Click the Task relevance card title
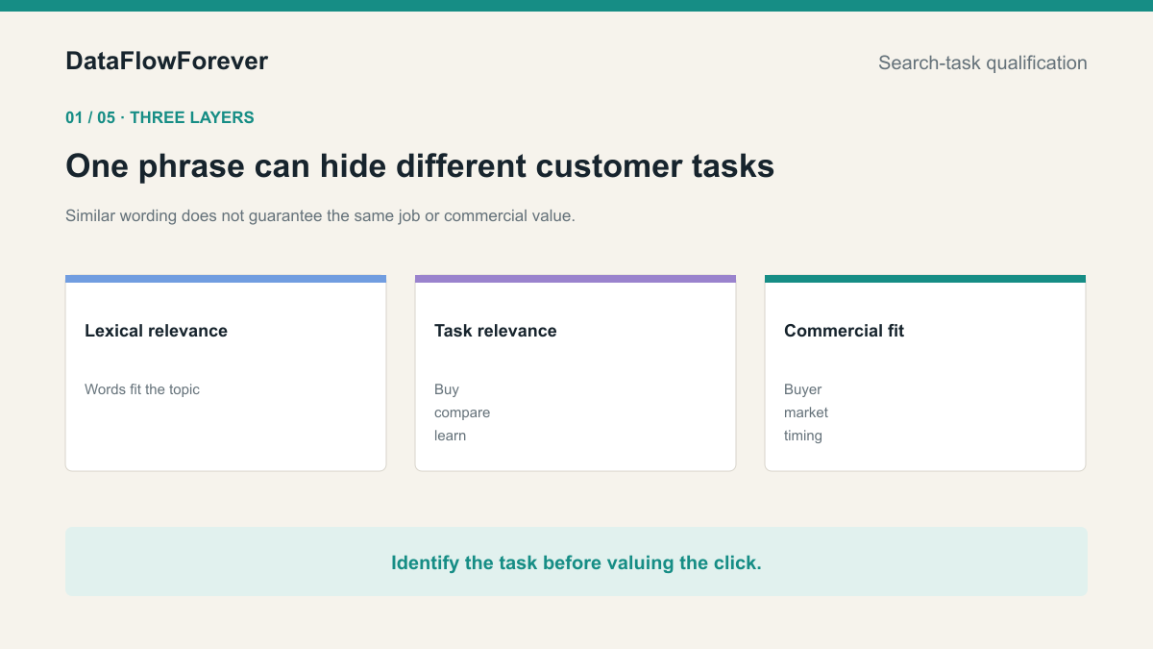Screen dimensions: 1153x649 tap(495, 331)
